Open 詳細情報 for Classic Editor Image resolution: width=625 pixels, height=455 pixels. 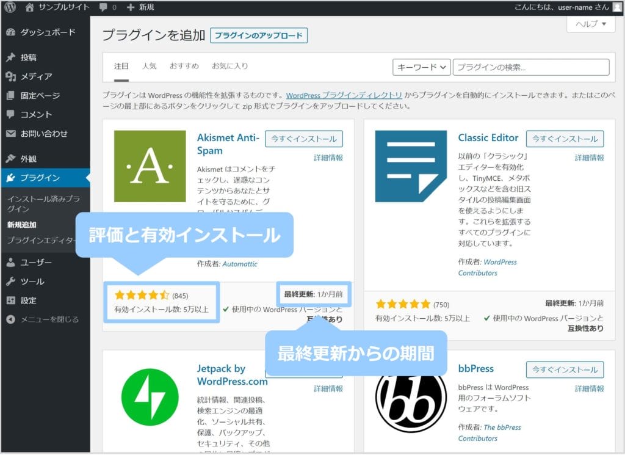589,158
